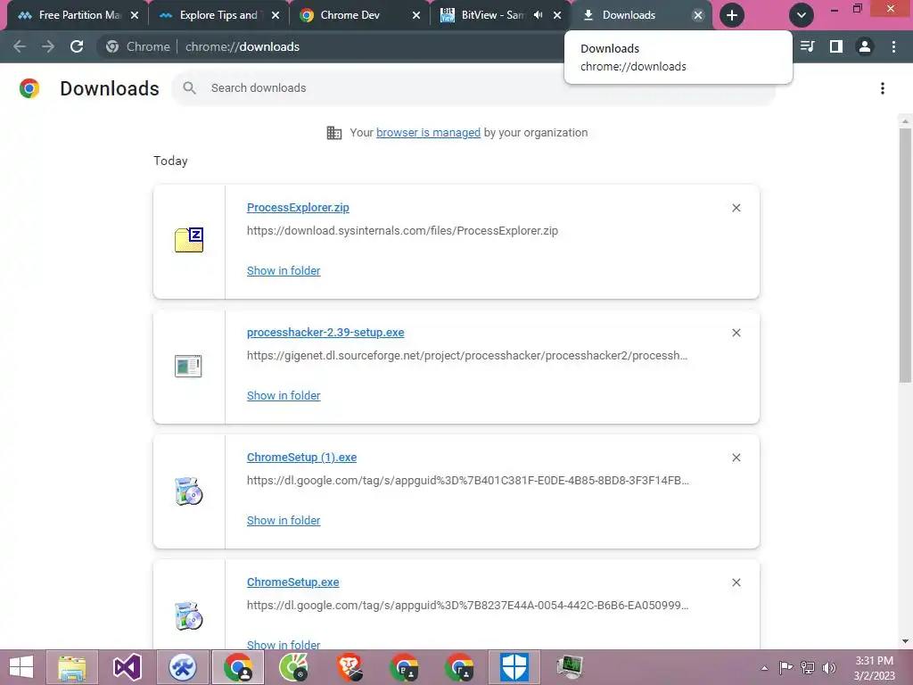Close the Free Partition Manager tab
The image size is (913, 685).
(x=135, y=15)
